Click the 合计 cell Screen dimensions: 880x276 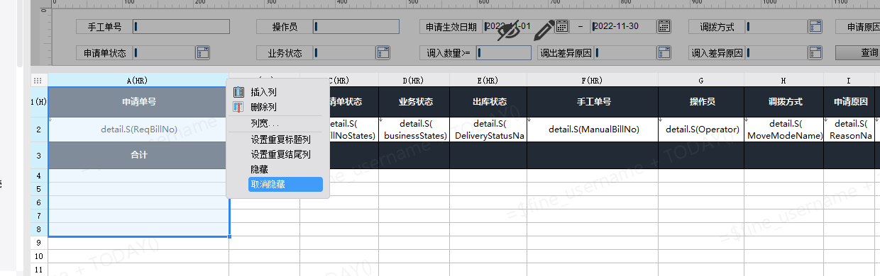click(x=138, y=155)
